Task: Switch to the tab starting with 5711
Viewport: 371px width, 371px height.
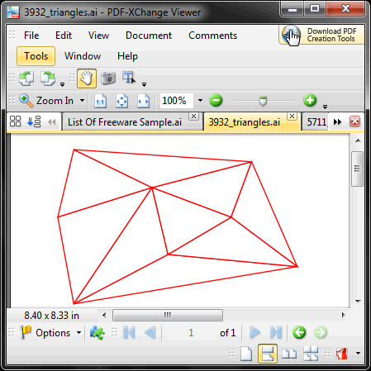Action: [x=316, y=122]
